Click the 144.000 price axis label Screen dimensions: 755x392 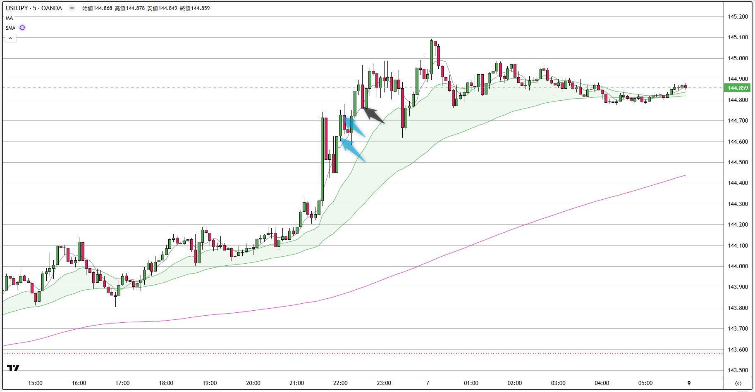coord(738,266)
